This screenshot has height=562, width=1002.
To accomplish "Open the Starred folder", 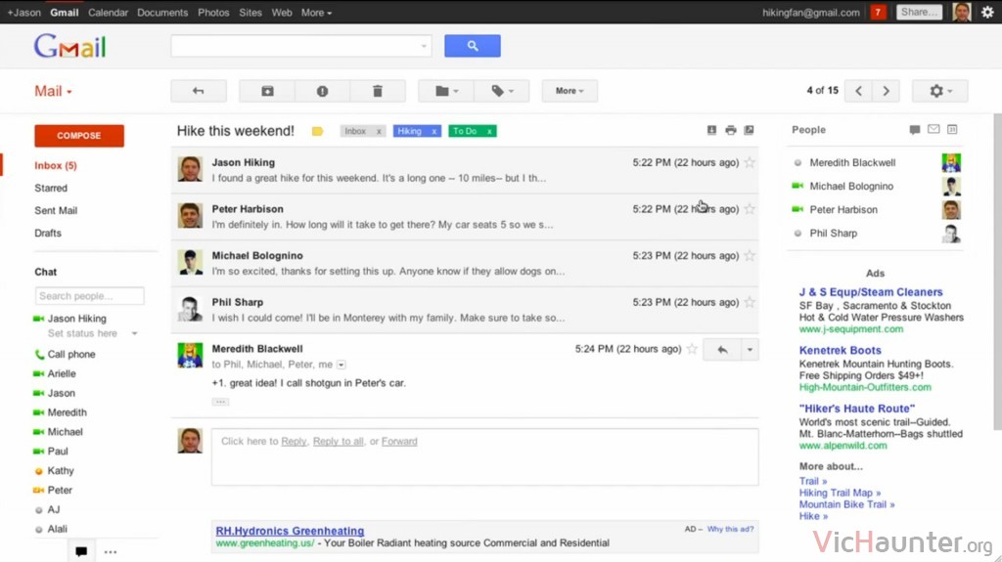I will (x=51, y=189).
